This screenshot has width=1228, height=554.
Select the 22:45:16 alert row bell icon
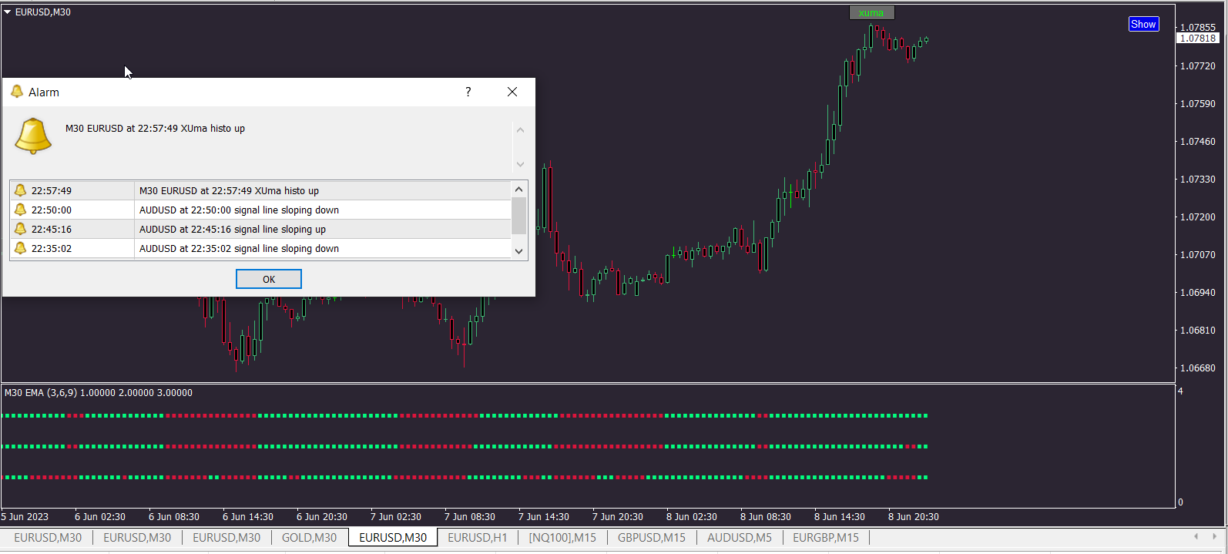21,229
